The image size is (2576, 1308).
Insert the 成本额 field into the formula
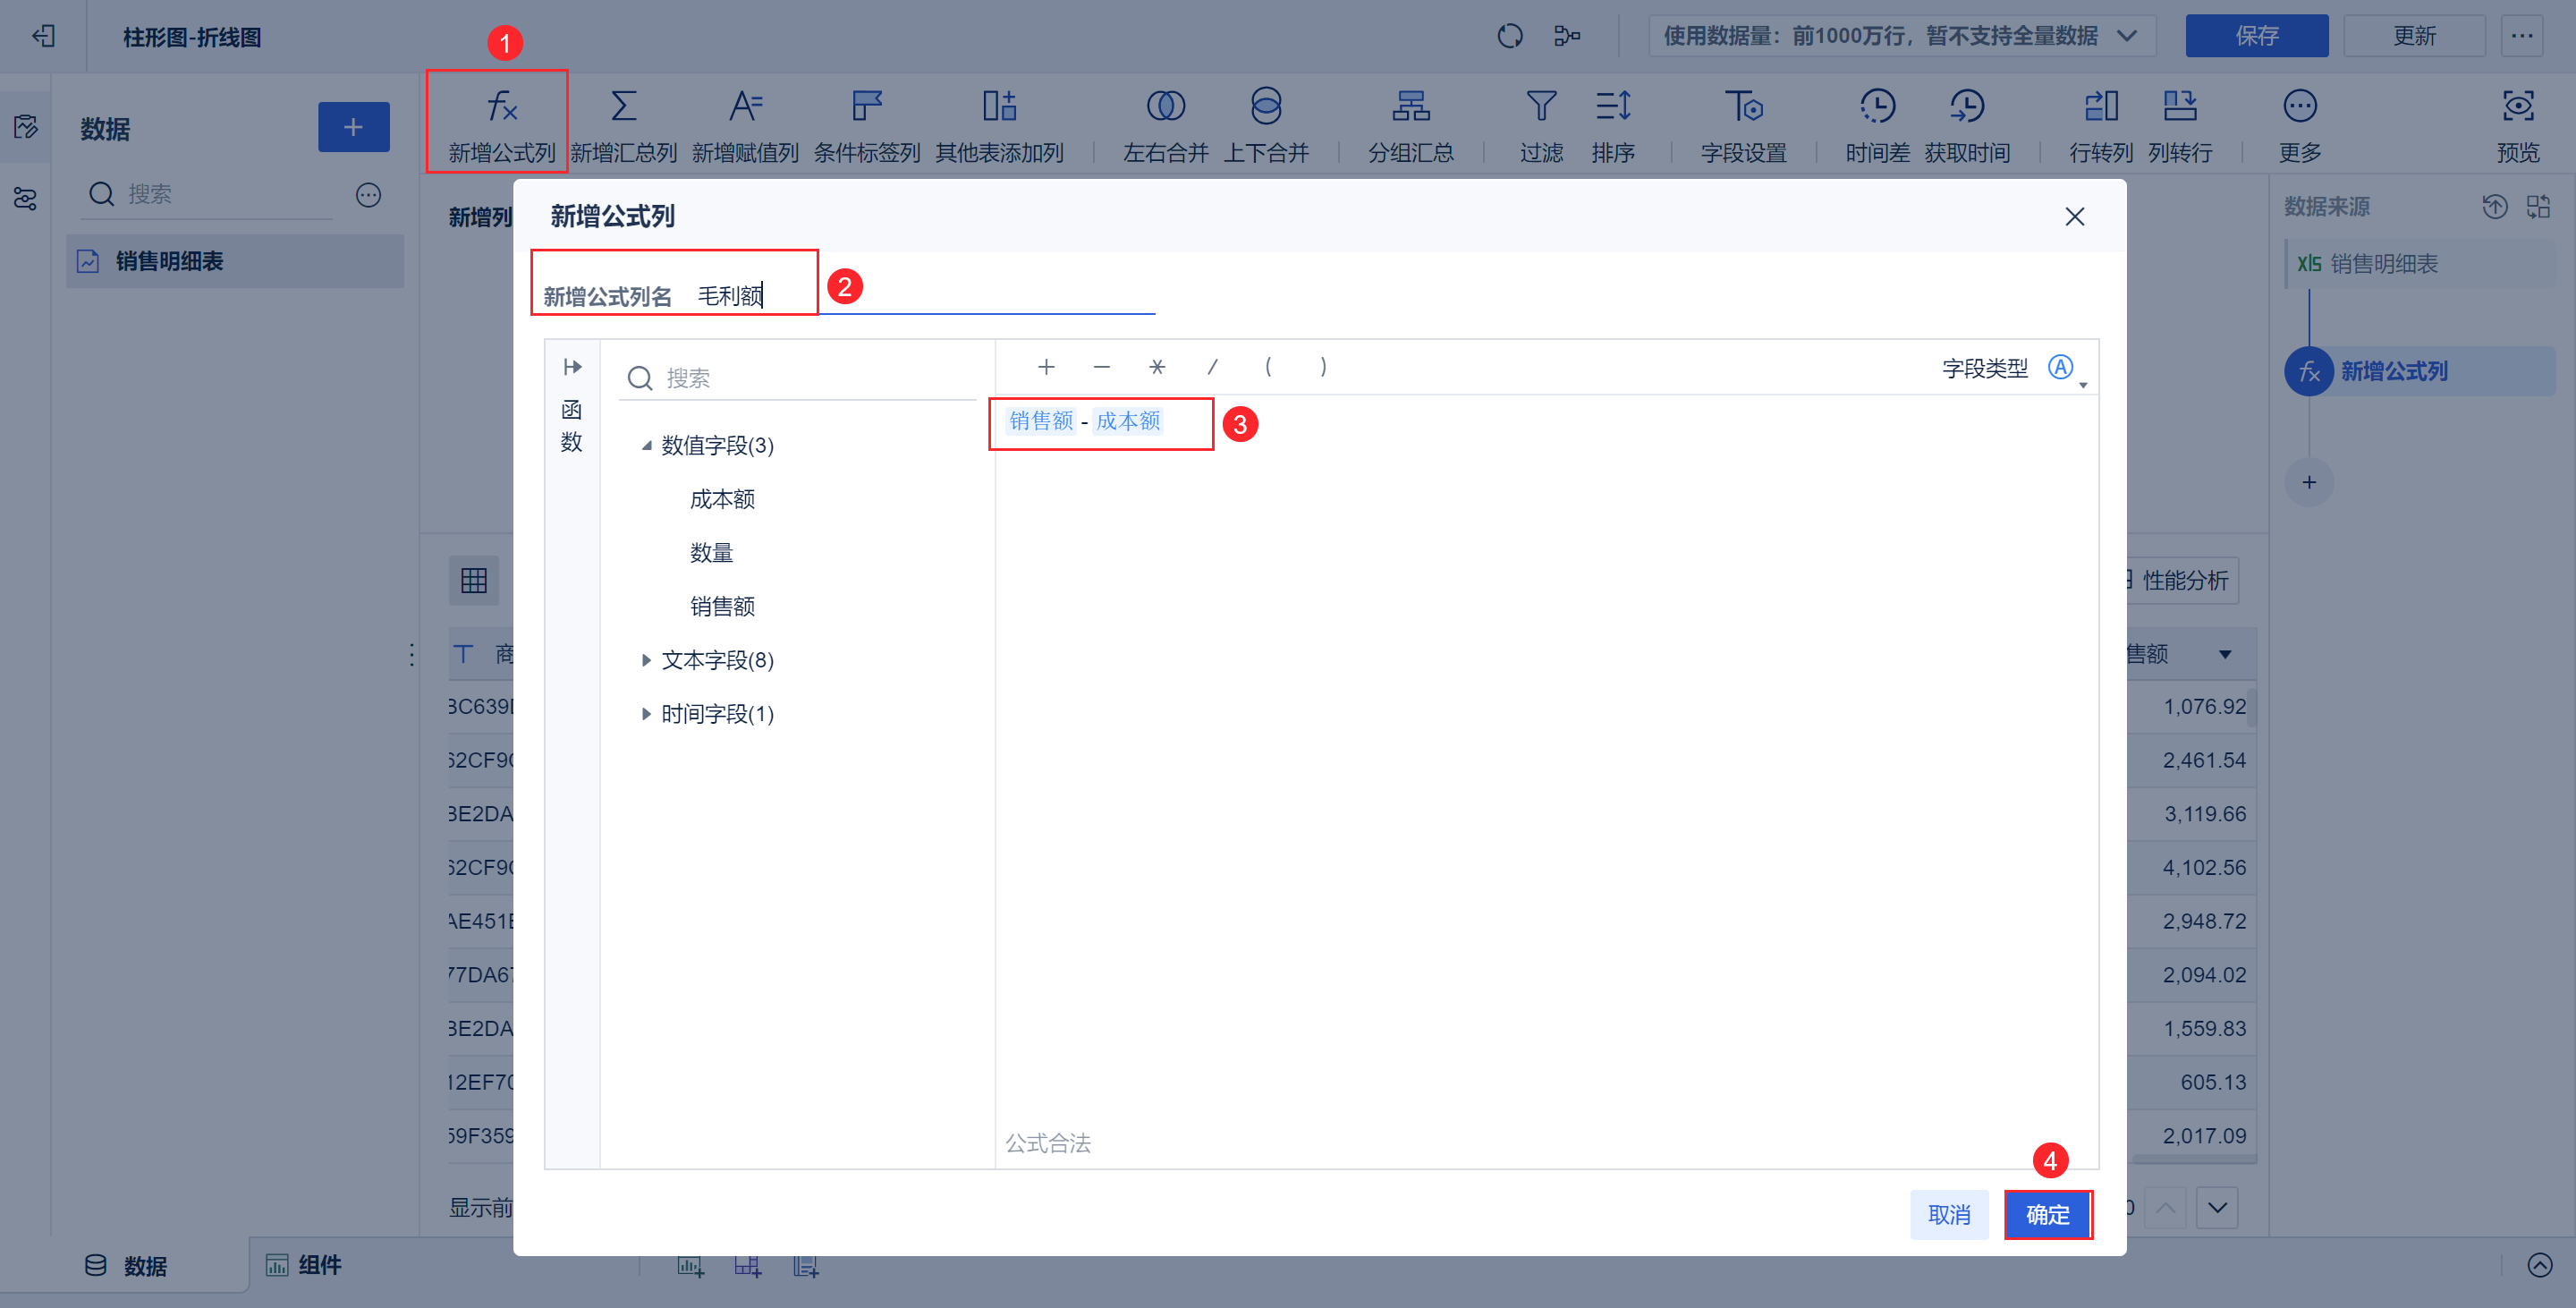click(x=722, y=499)
